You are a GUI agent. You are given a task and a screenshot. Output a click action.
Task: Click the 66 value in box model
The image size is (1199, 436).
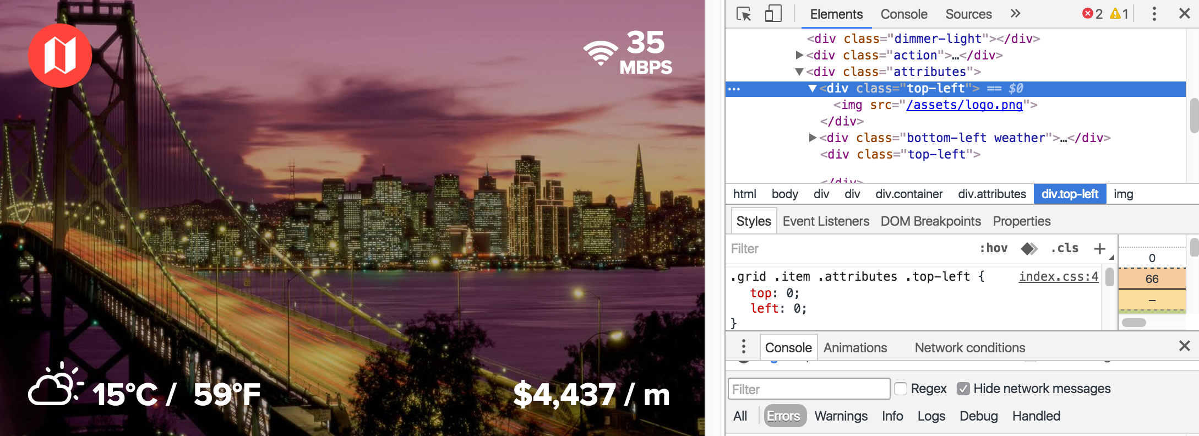(x=1152, y=279)
